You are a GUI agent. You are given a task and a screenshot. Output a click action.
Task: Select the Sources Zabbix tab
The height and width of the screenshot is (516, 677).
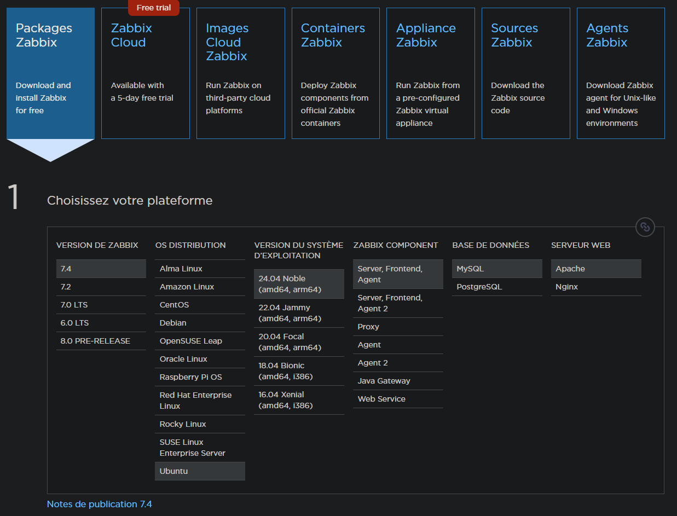pyautogui.click(x=525, y=73)
